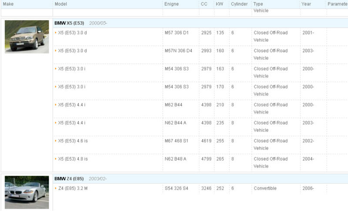Click the CC value 2925
The height and width of the screenshot is (211, 348).
(206, 33)
